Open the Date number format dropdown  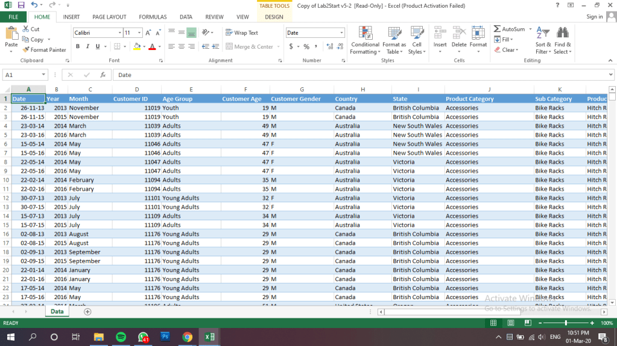(x=341, y=33)
